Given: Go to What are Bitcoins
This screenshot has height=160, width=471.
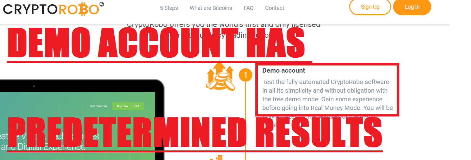Looking at the screenshot, I should [x=211, y=8].
